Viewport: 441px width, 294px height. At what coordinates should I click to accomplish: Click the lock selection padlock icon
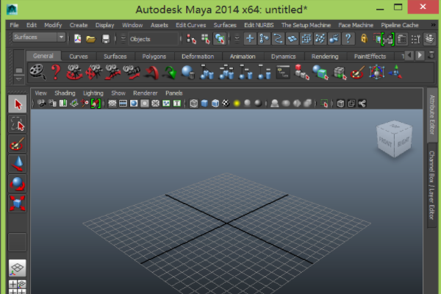click(x=364, y=38)
